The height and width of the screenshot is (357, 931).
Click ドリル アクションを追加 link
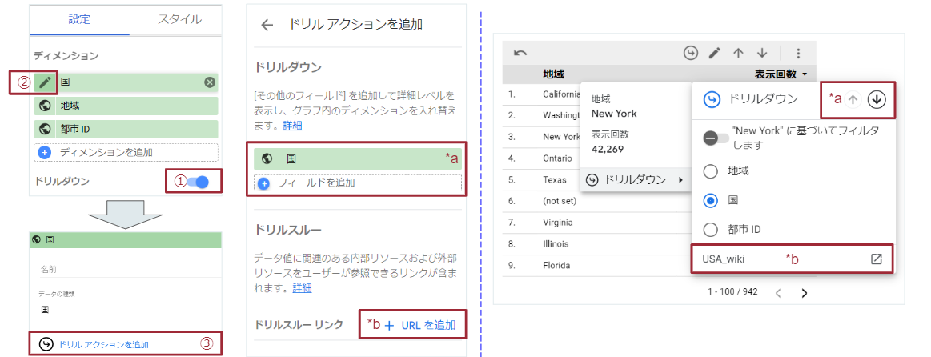tap(104, 344)
